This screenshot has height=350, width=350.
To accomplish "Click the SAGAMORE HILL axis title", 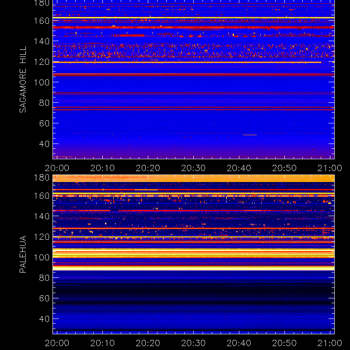I will [23, 80].
